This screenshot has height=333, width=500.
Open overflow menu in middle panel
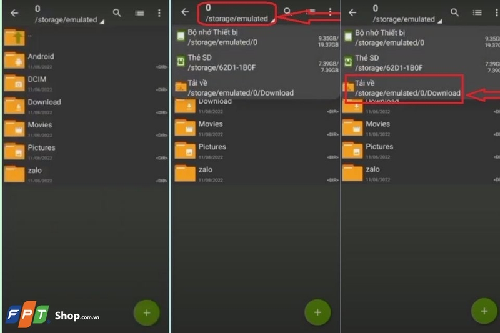click(331, 12)
